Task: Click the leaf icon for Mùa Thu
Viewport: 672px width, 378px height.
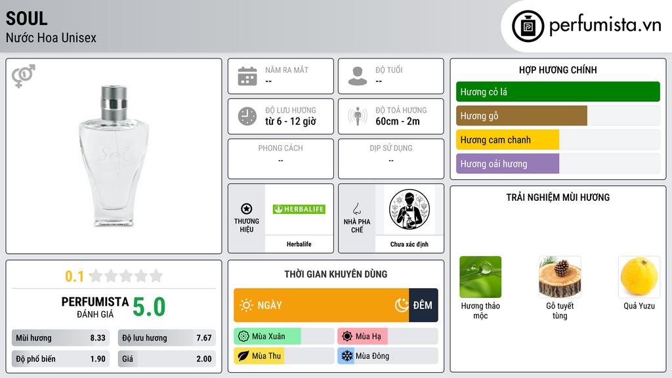Action: click(243, 356)
